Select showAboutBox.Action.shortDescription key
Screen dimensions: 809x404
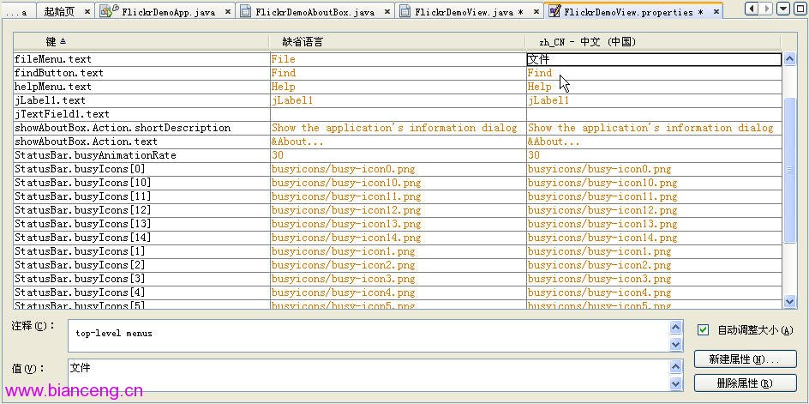point(141,128)
